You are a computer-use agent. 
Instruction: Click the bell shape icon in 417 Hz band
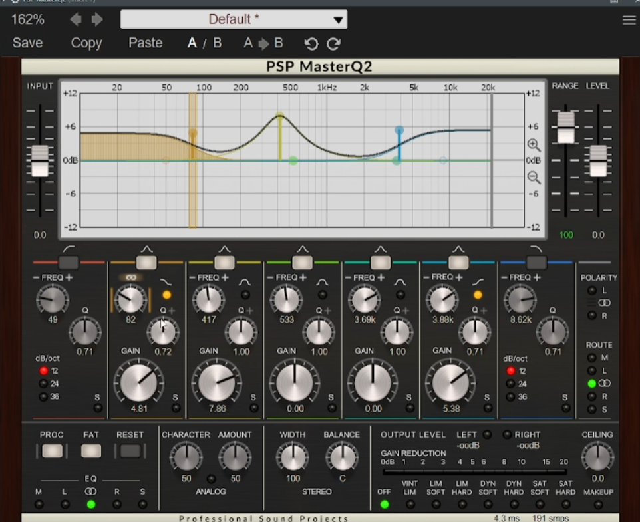pos(244,282)
